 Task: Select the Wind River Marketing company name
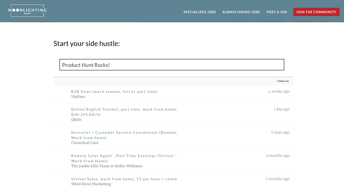[x=91, y=184]
